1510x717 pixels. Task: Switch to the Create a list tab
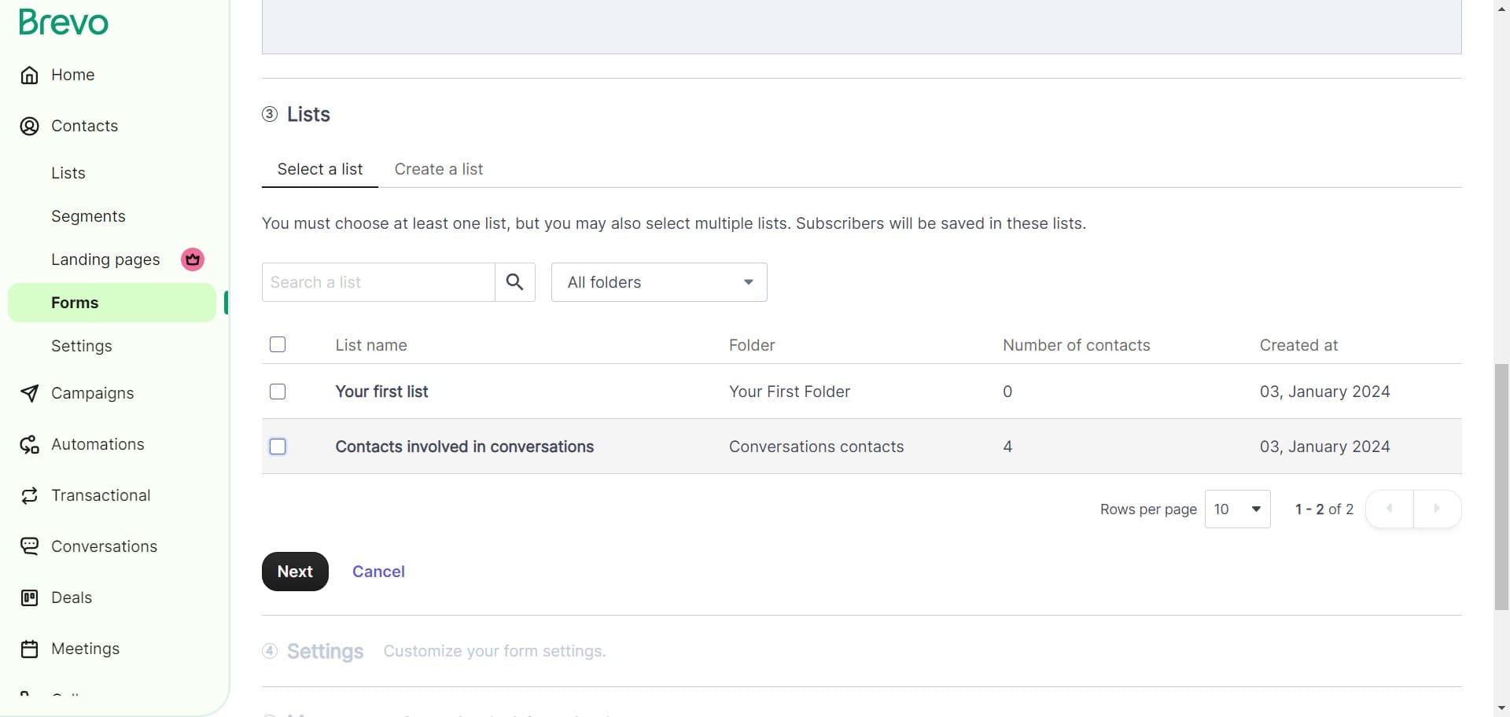click(x=438, y=169)
